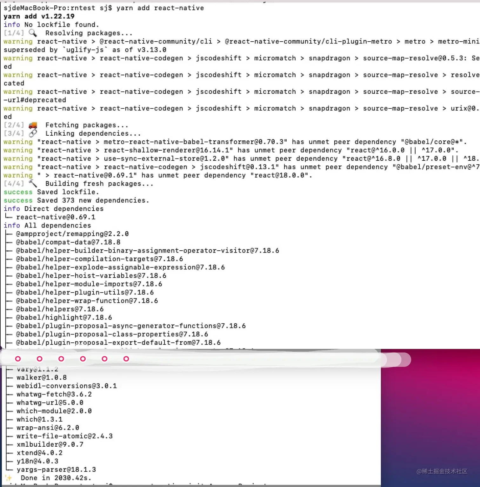Select the which-module@2.0.0 entry
This screenshot has width=480, height=487.
[54, 411]
